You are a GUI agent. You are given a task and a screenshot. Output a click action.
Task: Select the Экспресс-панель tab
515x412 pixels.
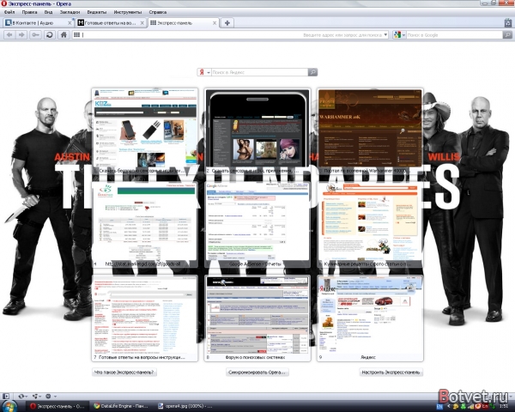click(183, 23)
